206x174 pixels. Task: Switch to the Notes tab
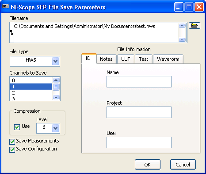coord(107,59)
